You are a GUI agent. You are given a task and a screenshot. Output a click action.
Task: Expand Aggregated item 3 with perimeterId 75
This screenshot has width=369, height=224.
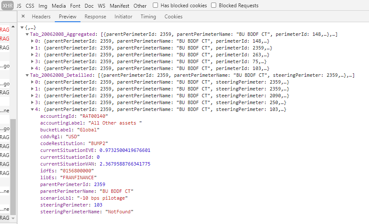[32, 61]
